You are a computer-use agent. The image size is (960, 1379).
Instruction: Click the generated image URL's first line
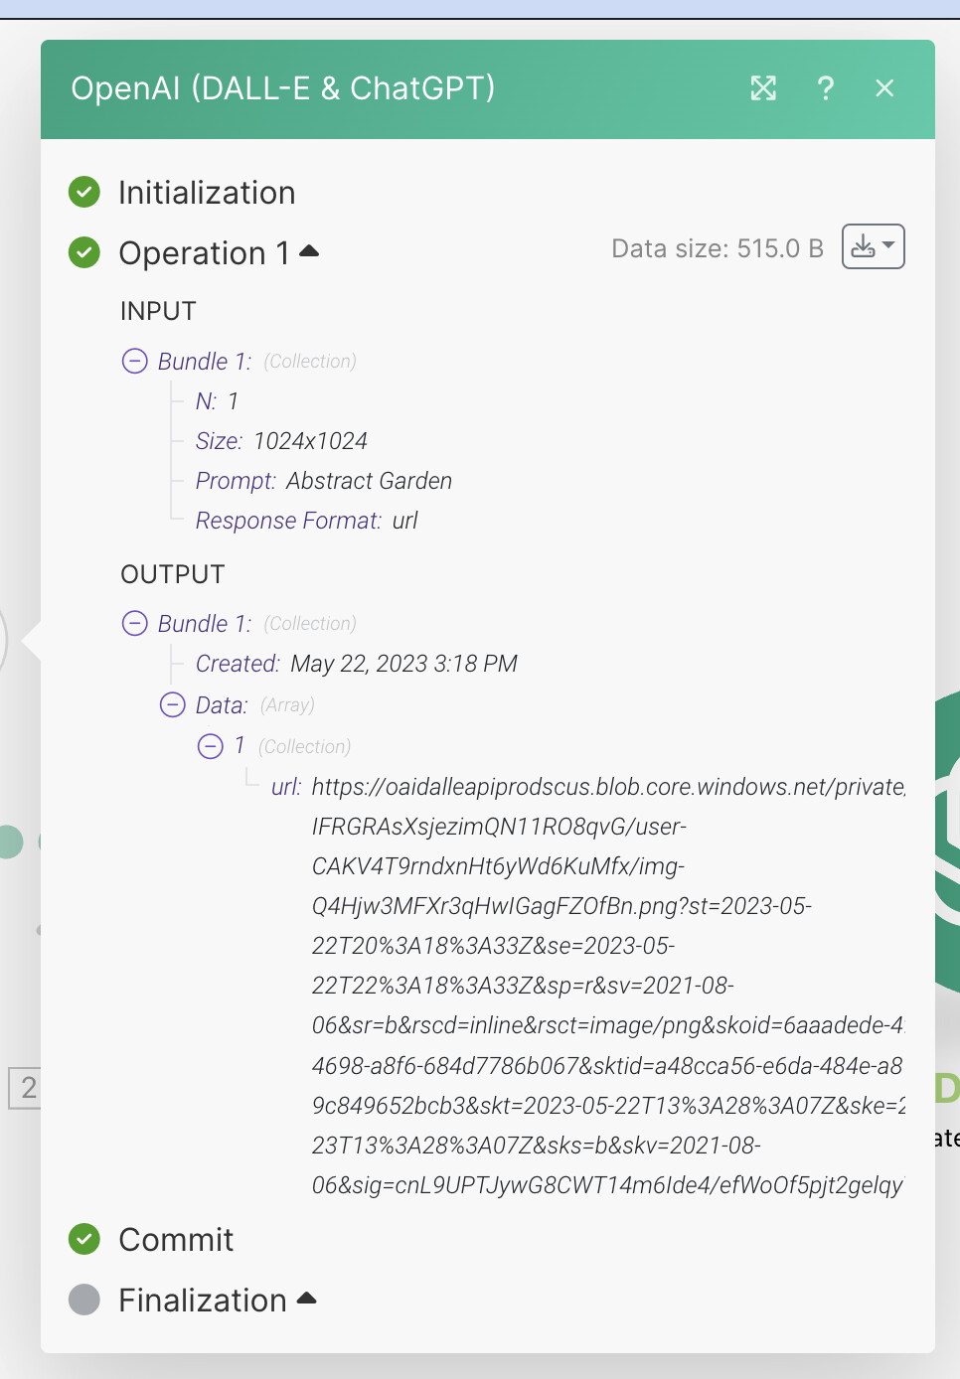tap(608, 787)
